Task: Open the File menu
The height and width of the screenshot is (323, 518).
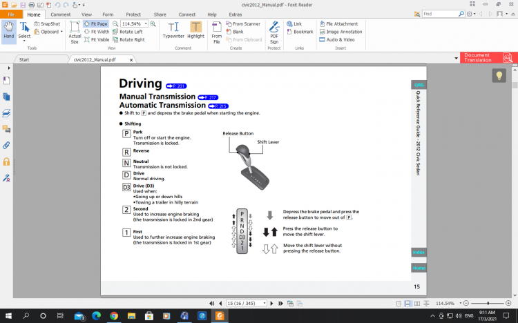Action: click(x=11, y=14)
